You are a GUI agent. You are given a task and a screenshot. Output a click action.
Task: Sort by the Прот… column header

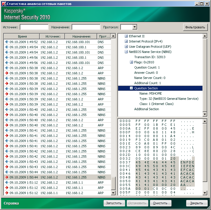coord(104,36)
